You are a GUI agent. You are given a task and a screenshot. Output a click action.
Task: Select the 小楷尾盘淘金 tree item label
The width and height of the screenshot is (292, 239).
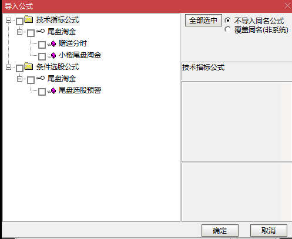point(80,55)
